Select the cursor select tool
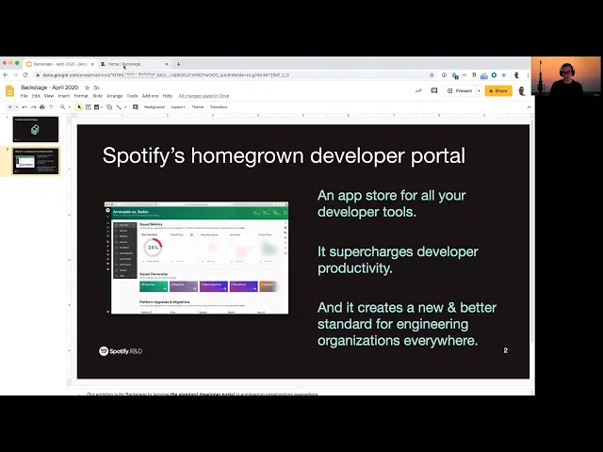Viewport: 603px width, 452px height. coord(79,106)
